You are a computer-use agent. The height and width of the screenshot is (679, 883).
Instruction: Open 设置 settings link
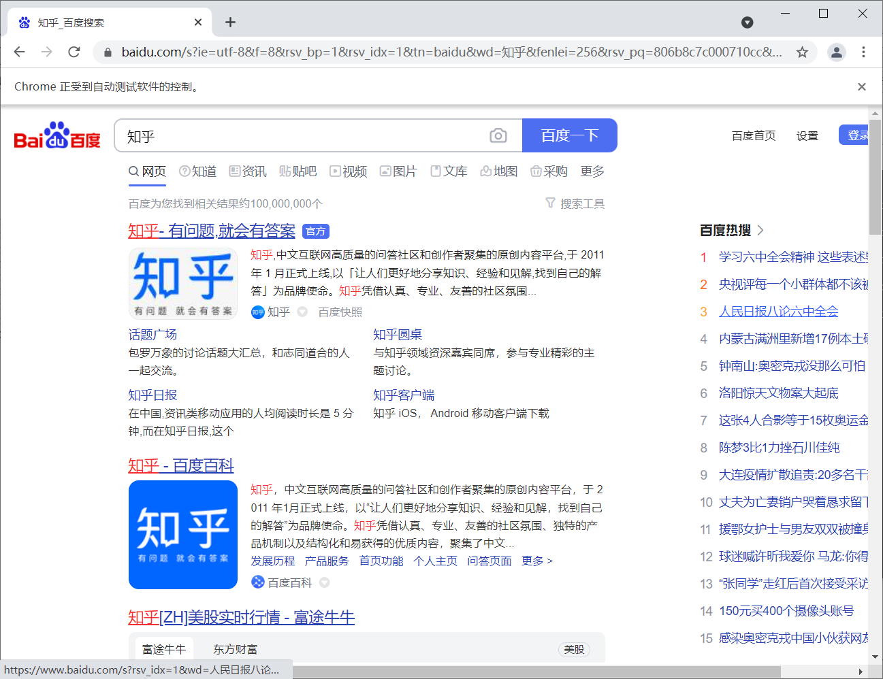click(x=807, y=135)
